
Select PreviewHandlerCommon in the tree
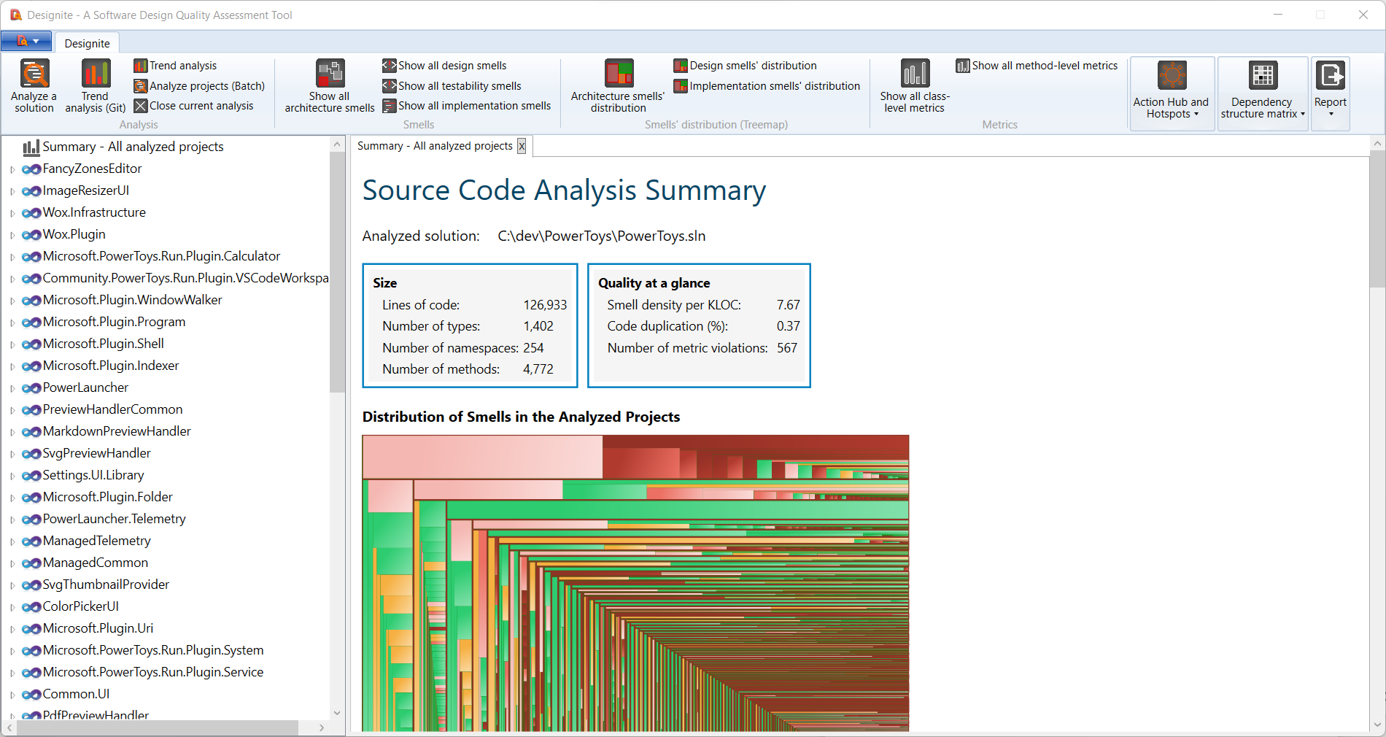click(112, 409)
